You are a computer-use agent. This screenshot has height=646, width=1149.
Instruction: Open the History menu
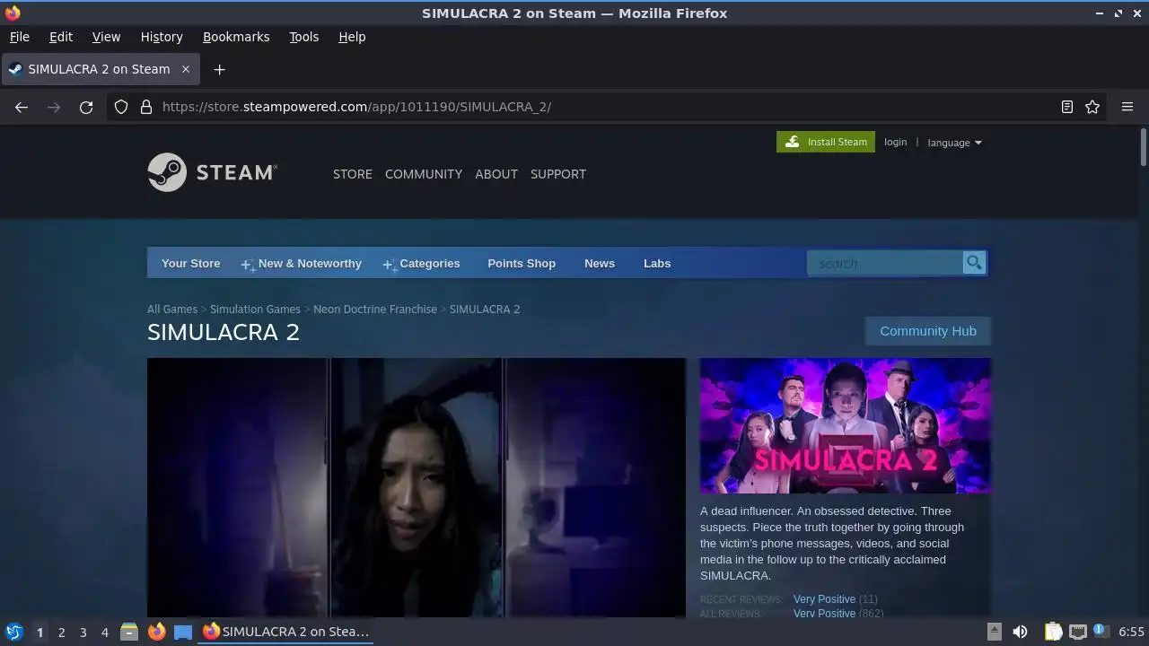tap(162, 37)
